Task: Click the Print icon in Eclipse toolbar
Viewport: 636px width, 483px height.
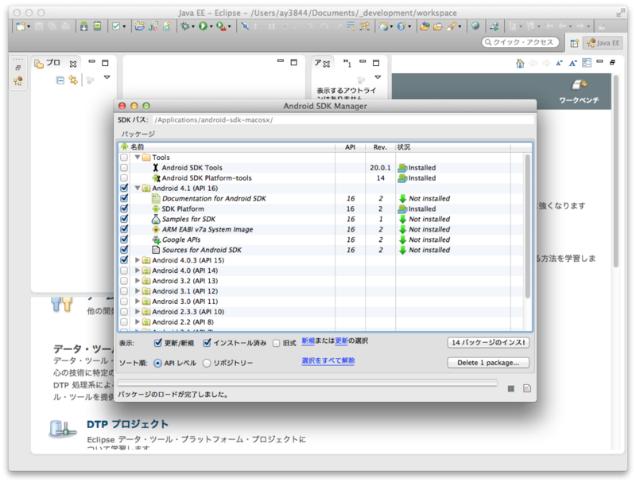Action: pyautogui.click(x=65, y=27)
